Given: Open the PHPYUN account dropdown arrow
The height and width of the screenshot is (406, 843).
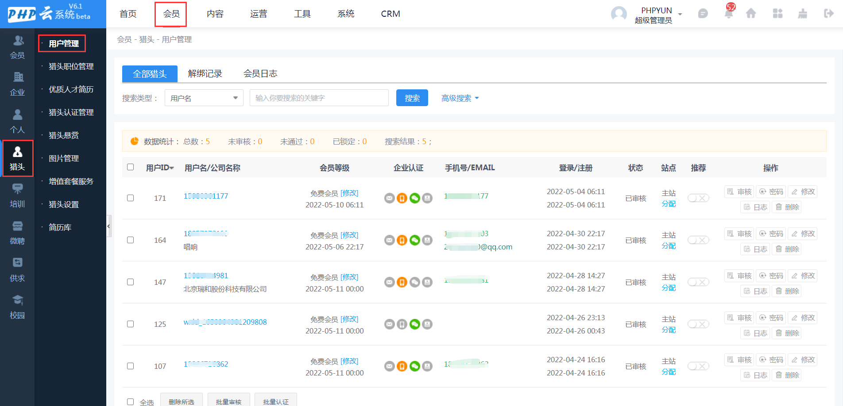Looking at the screenshot, I should (x=680, y=14).
